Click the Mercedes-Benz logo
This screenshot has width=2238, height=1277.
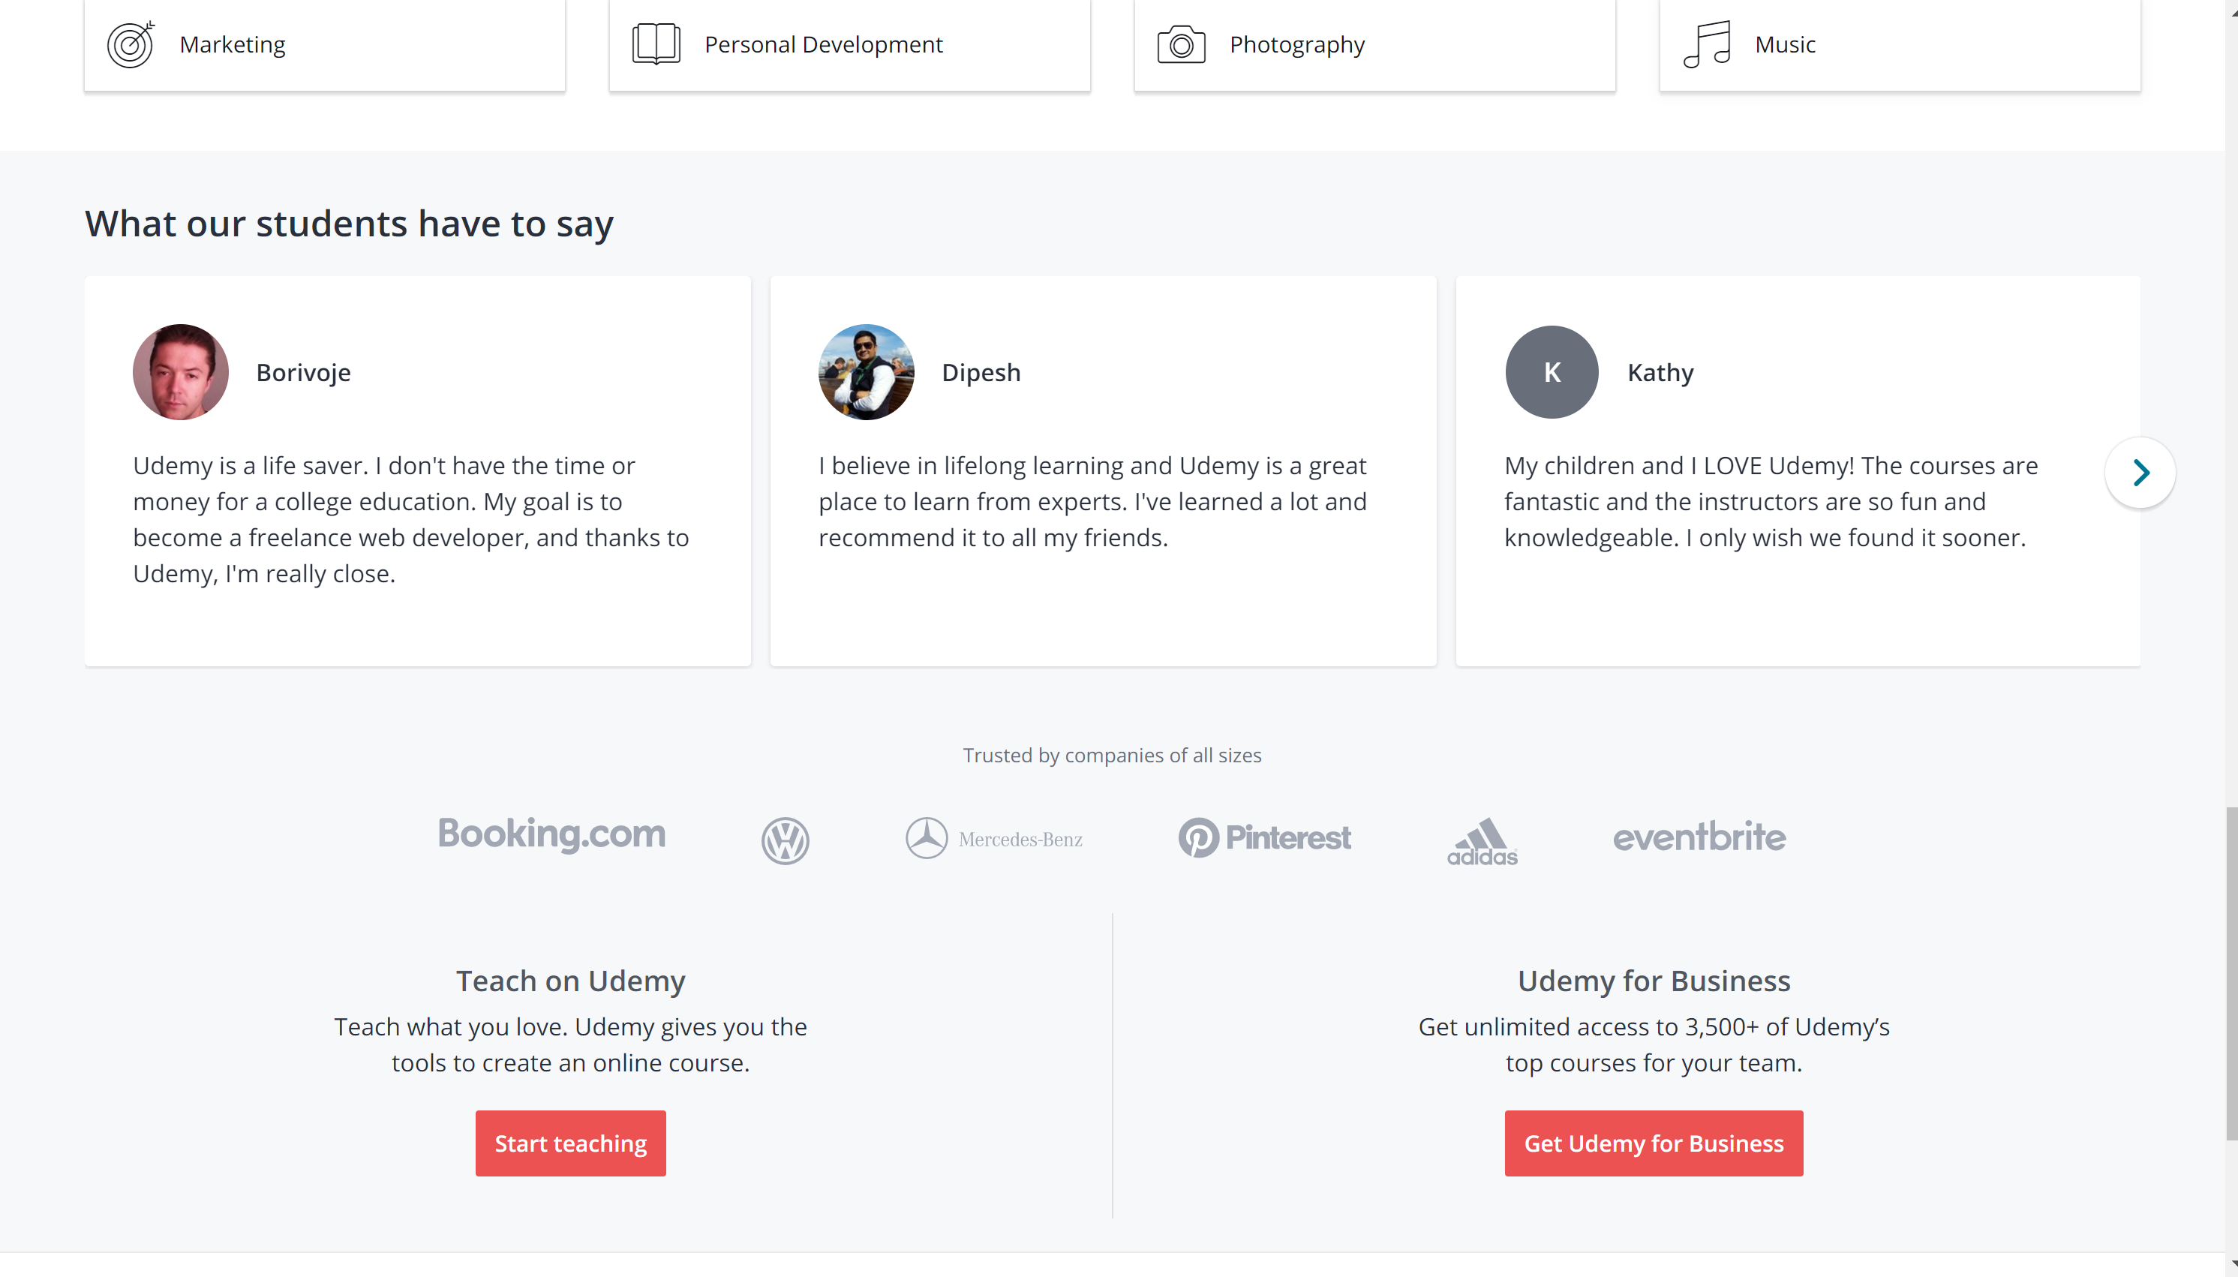click(993, 839)
